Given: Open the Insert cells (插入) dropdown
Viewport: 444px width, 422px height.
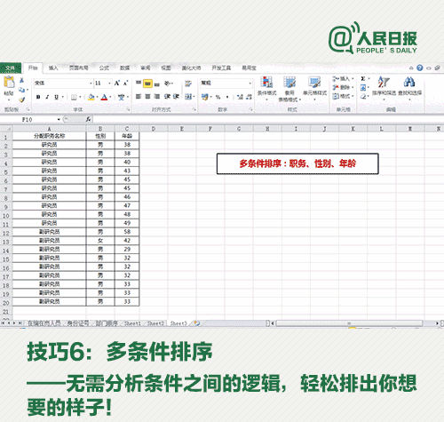Looking at the screenshot, I should (344, 79).
